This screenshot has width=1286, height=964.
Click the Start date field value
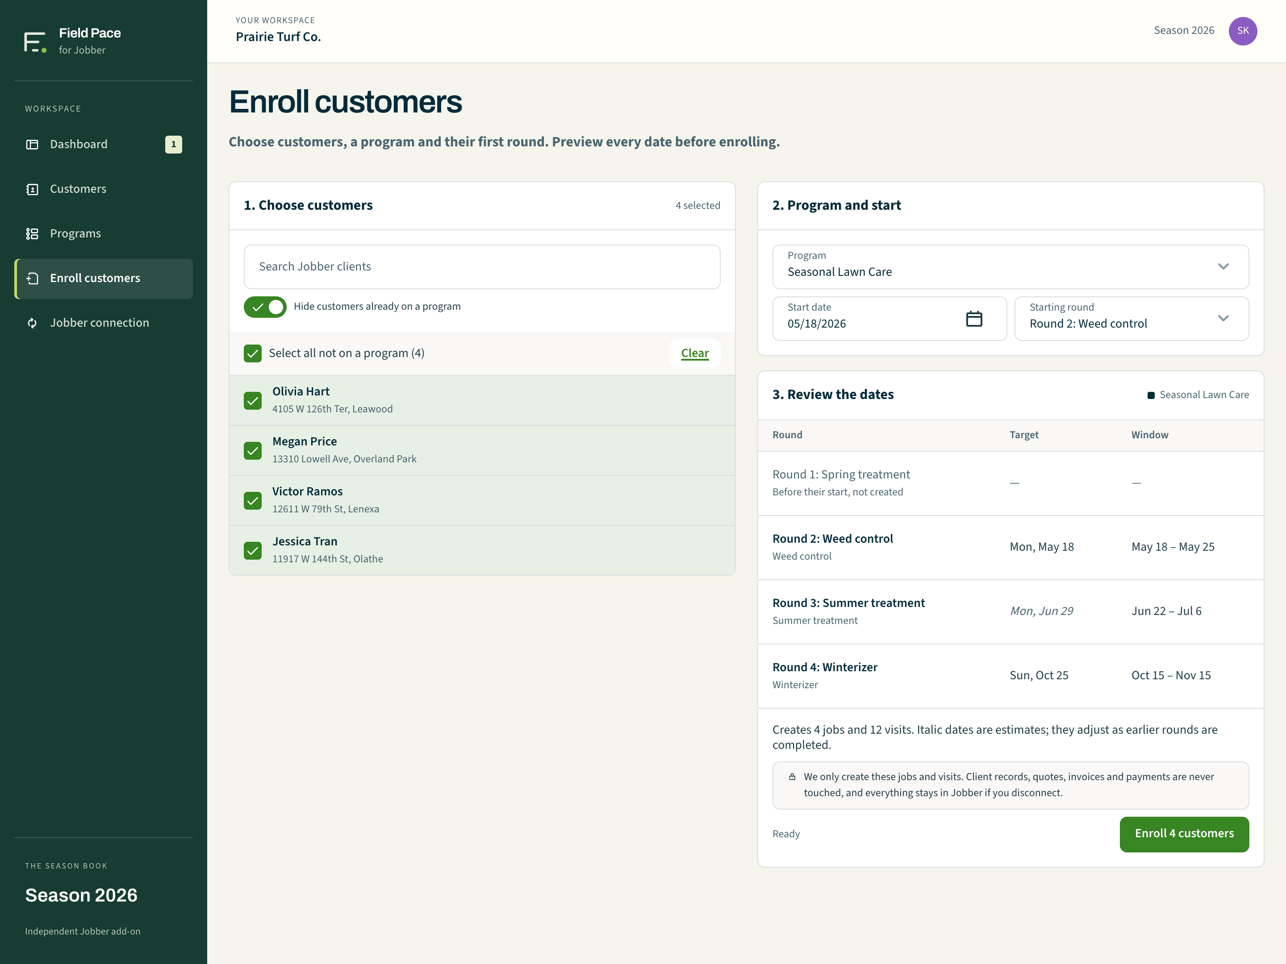[x=816, y=324]
